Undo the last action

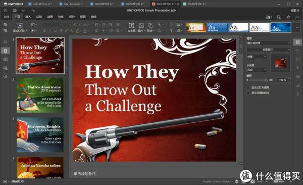coord(24,11)
